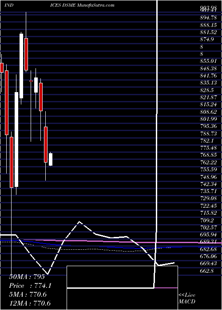Click the 50MA : 795 readout
The image size is (222, 310).
27,277
